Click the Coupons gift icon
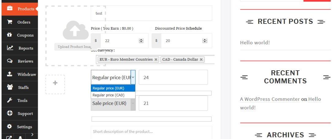 point(9,35)
